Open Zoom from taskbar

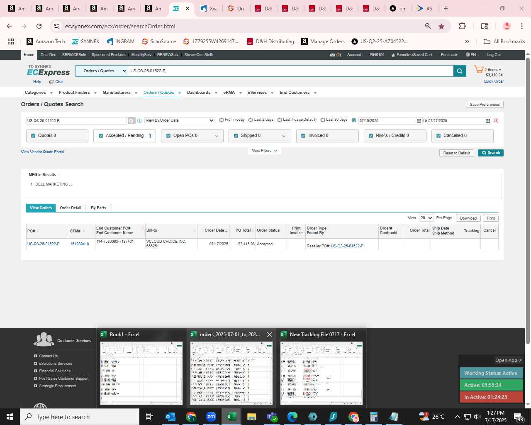[x=211, y=417]
